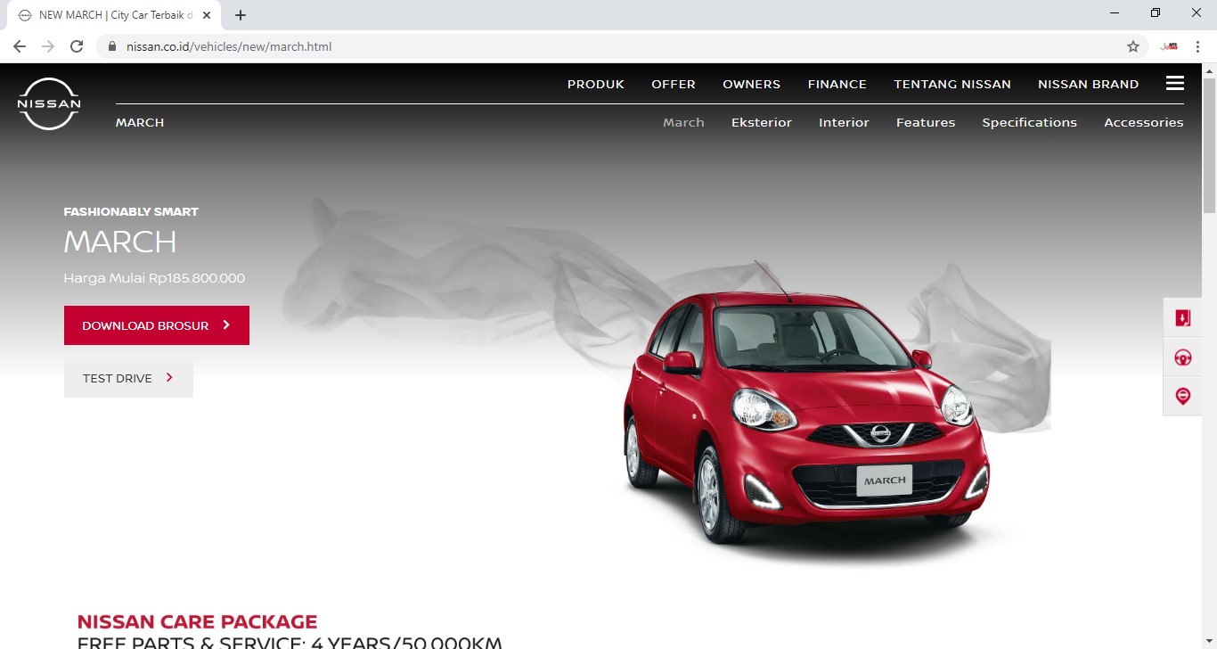Expand the OWNERS menu

pos(751,84)
